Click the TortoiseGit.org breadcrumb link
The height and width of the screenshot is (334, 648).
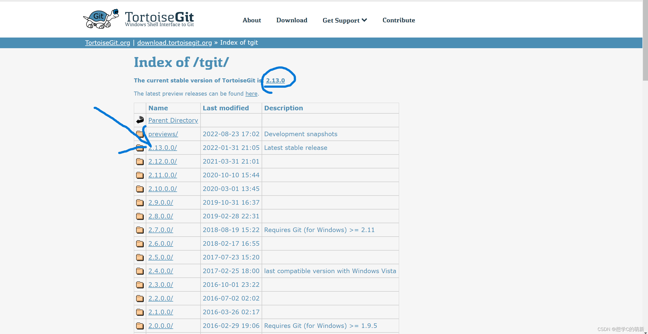click(107, 43)
